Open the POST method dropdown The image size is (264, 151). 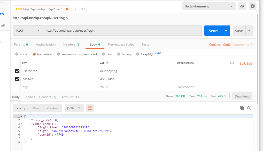pos(28,31)
